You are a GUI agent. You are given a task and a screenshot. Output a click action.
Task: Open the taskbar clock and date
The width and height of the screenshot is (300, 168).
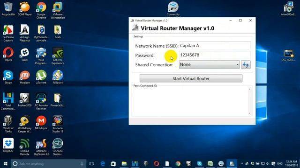pyautogui.click(x=292, y=164)
